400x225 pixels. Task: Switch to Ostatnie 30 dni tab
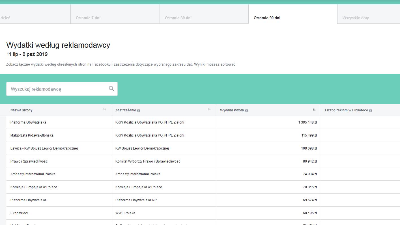click(204, 14)
